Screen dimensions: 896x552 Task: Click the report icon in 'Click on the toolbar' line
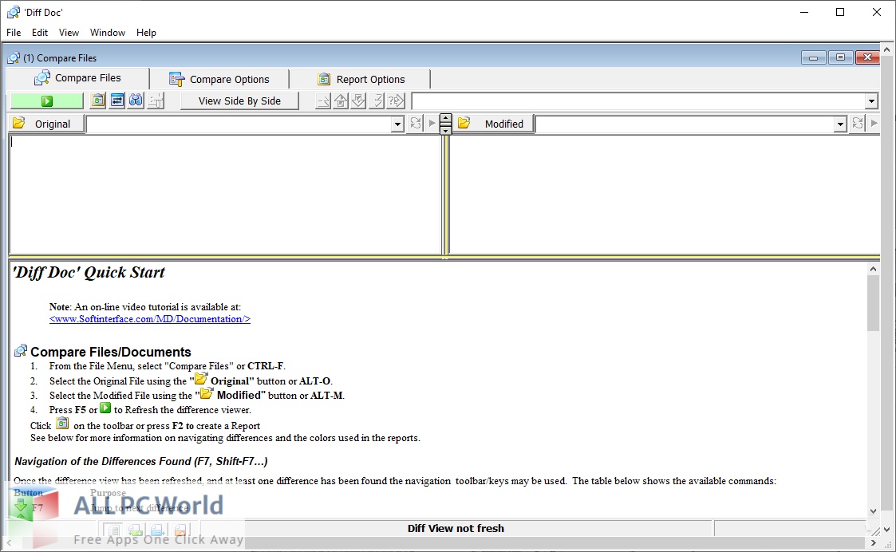pos(62,424)
